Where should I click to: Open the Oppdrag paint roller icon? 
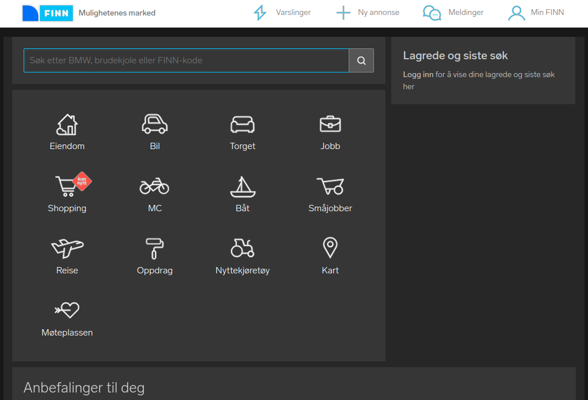tap(155, 249)
